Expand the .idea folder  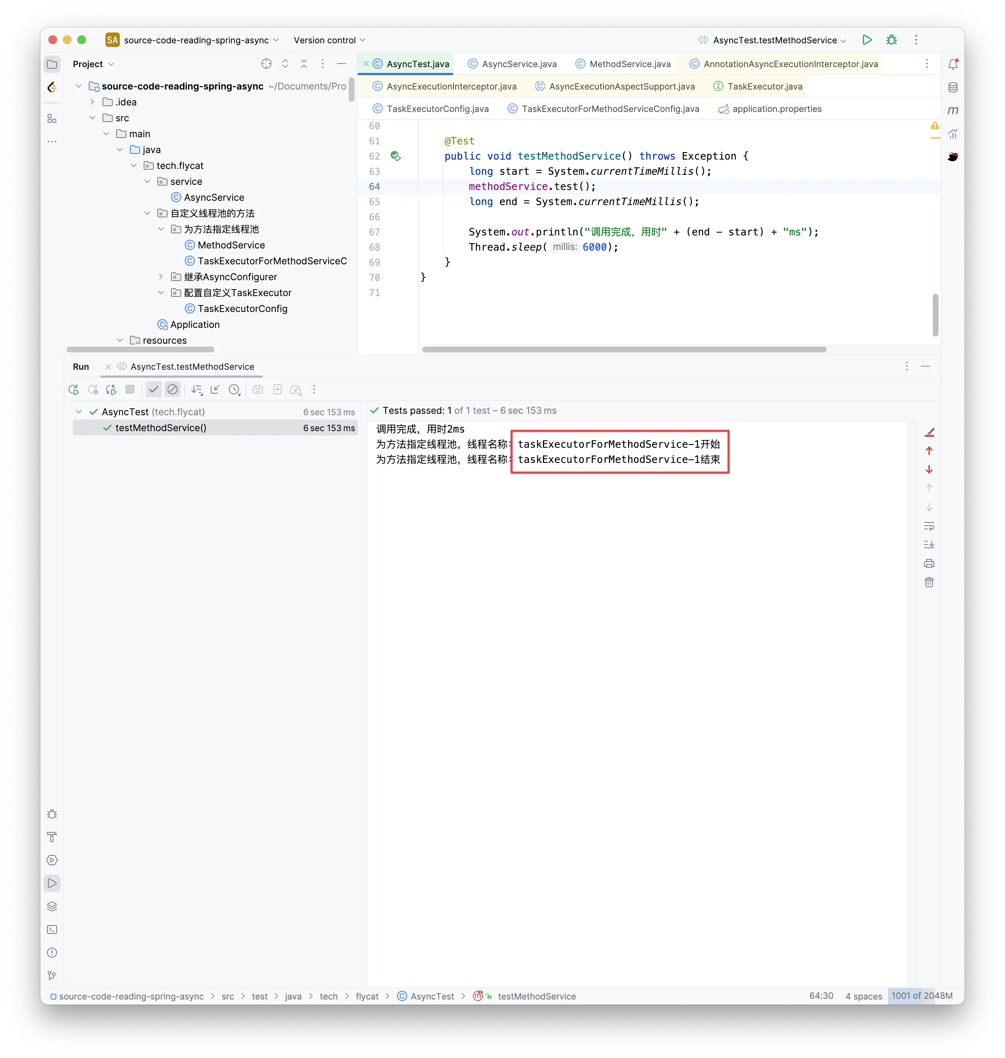(92, 102)
